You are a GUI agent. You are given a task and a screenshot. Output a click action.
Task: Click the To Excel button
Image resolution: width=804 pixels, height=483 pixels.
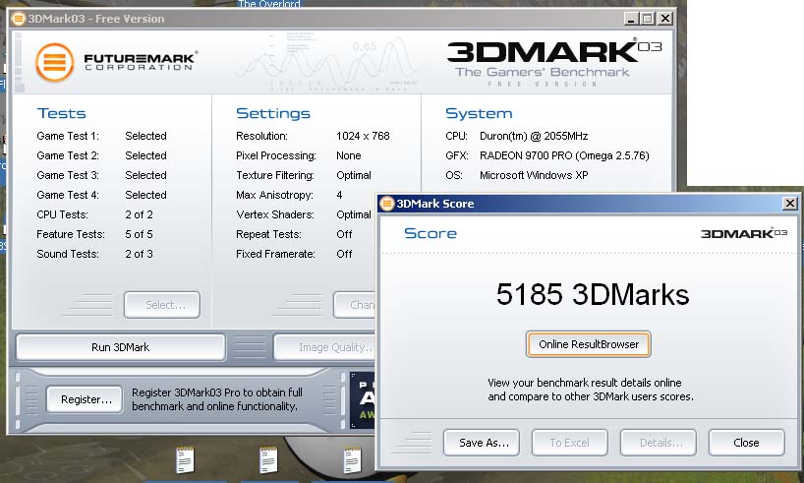click(x=570, y=443)
